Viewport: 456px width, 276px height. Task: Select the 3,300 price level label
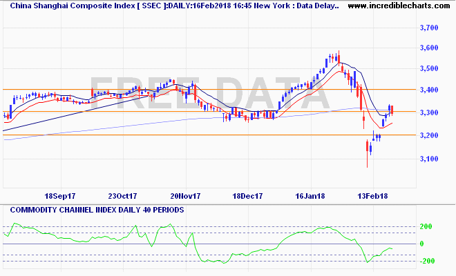point(430,112)
